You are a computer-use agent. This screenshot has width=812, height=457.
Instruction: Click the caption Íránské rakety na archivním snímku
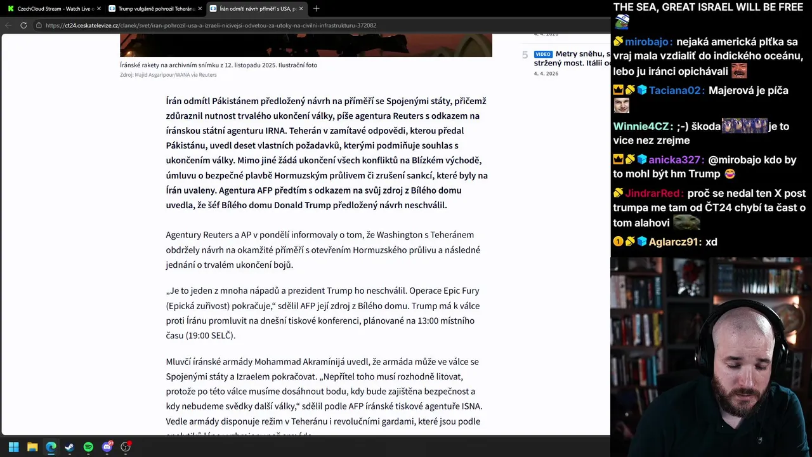tap(218, 65)
